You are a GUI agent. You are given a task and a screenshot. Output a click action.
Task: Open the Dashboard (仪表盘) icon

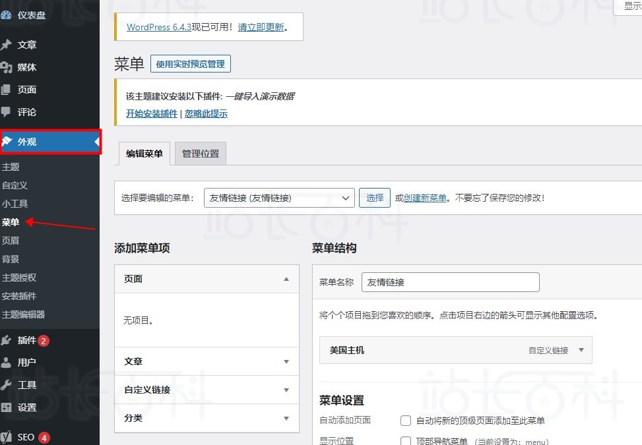(6, 15)
